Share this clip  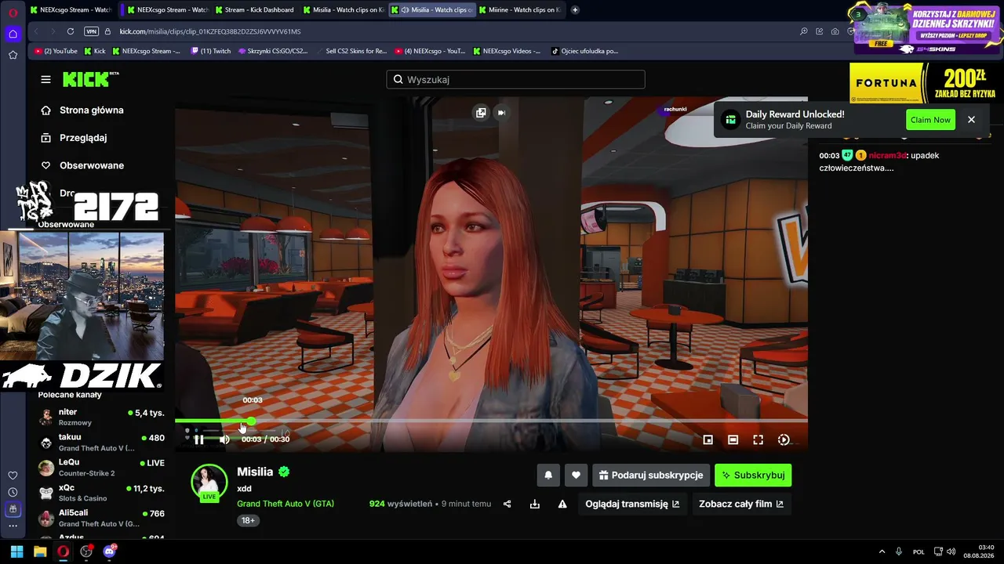tap(507, 504)
